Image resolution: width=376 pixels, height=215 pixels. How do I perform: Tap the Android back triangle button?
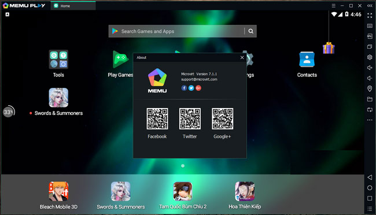coord(370,177)
